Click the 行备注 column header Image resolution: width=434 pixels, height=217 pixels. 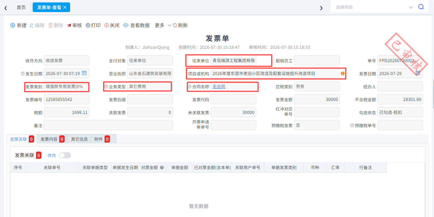click(x=365, y=168)
